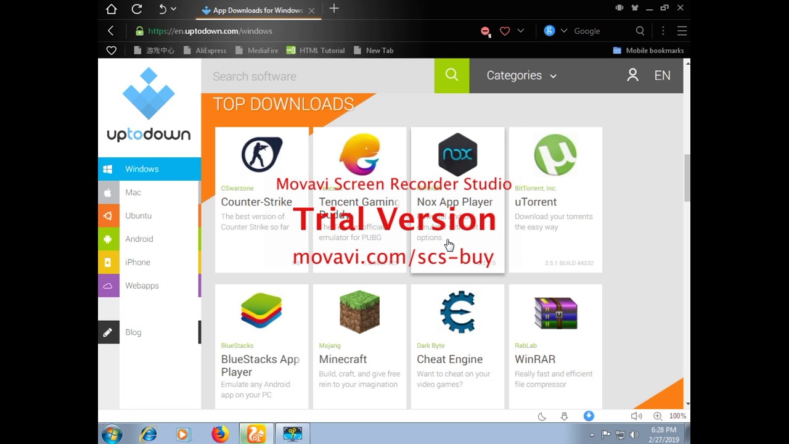
Task: Open the BlueStacks App Player card
Action: point(261,347)
